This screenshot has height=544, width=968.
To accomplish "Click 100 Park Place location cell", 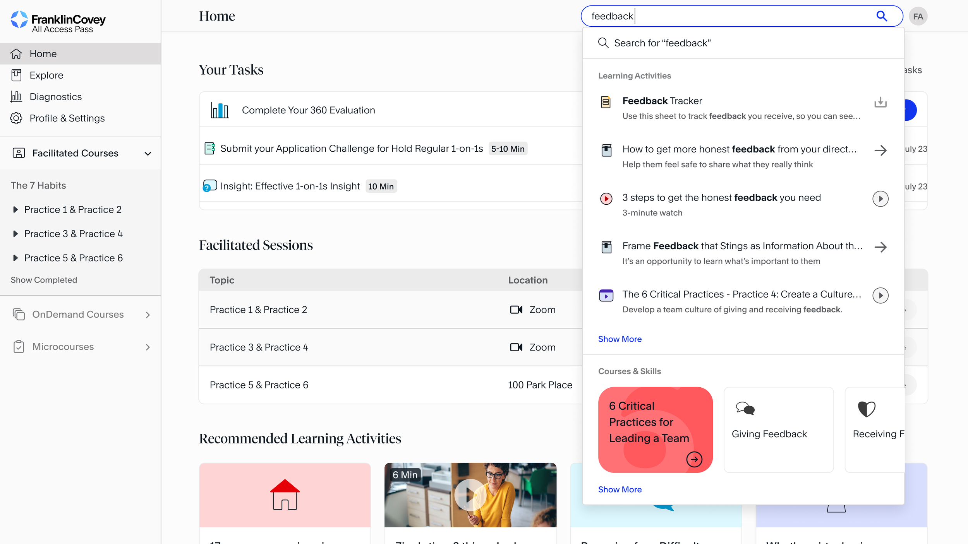I will coord(540,385).
